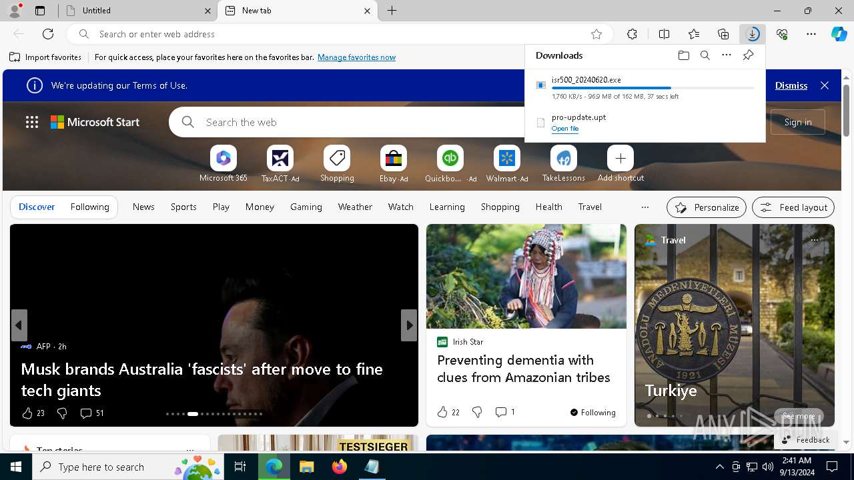Show hidden system tray icons
The width and height of the screenshot is (854, 480).
719,467
